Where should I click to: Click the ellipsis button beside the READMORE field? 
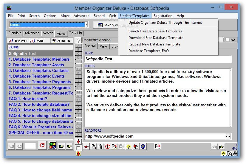tap(228, 136)
